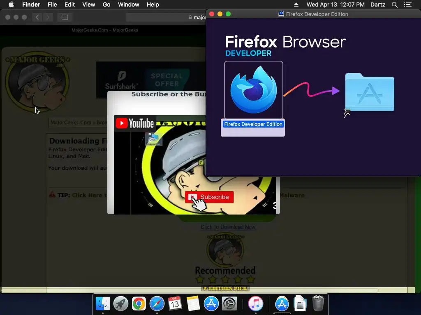Open App Store icon beside Notes
The image size is (421, 315).
[x=211, y=304]
